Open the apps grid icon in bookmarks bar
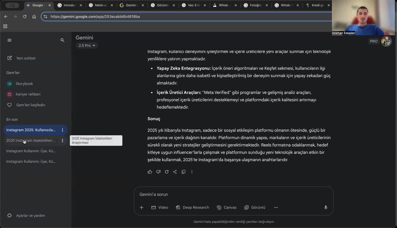Viewport: 397px width, 228px height. [x=5, y=26]
